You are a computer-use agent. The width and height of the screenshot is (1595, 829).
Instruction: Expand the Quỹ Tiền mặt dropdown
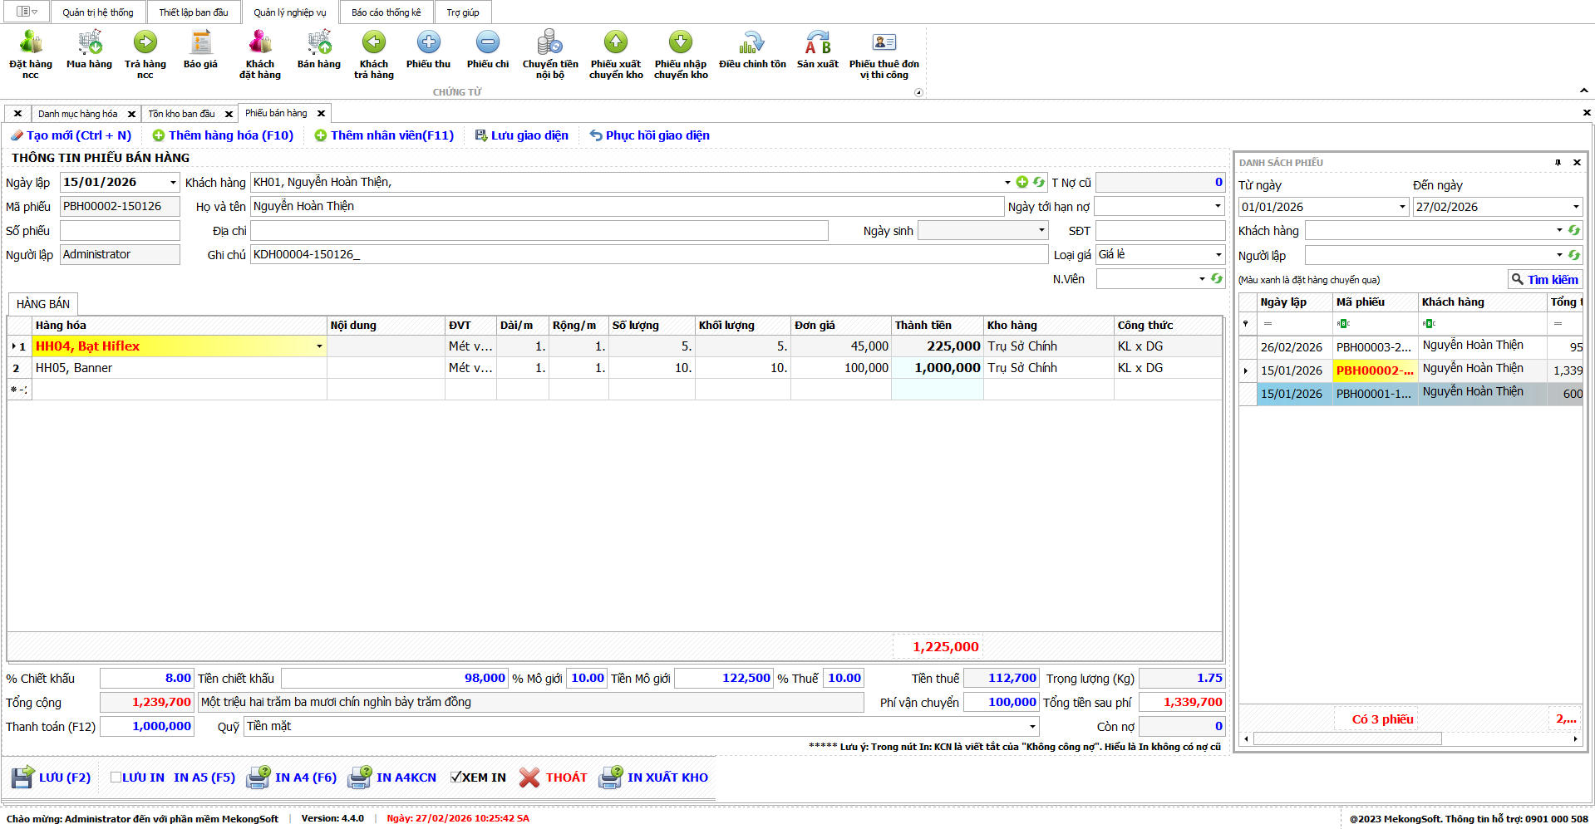pos(1032,727)
